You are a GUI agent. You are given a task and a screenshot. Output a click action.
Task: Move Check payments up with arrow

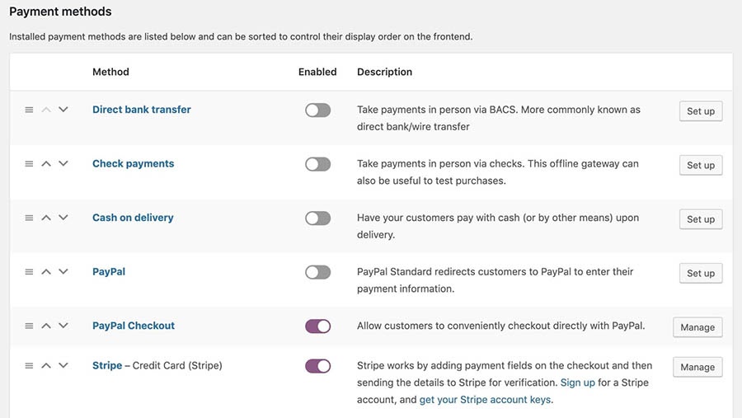[46, 164]
